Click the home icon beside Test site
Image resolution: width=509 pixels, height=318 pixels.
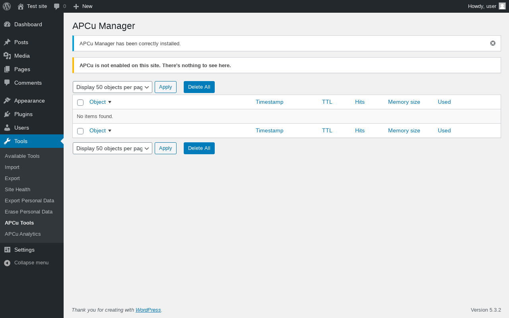[21, 6]
